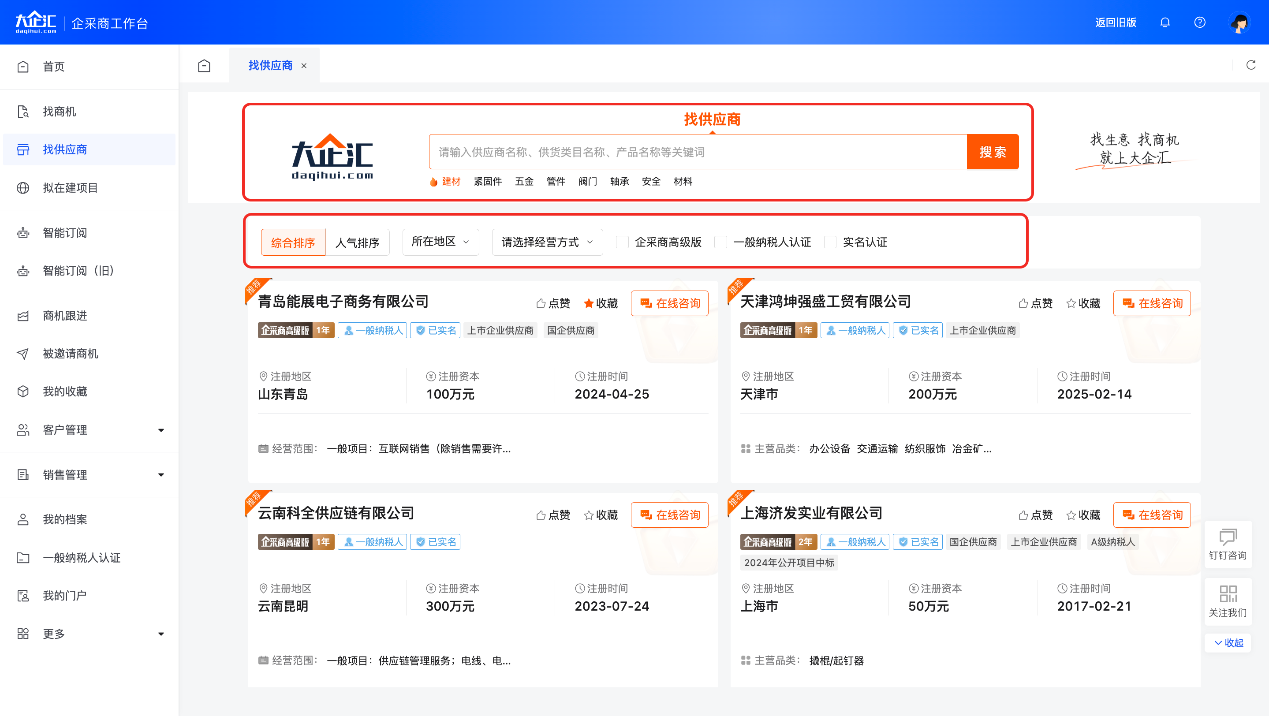Click the supplier search input field
Screen dimensions: 1269x716
click(698, 152)
